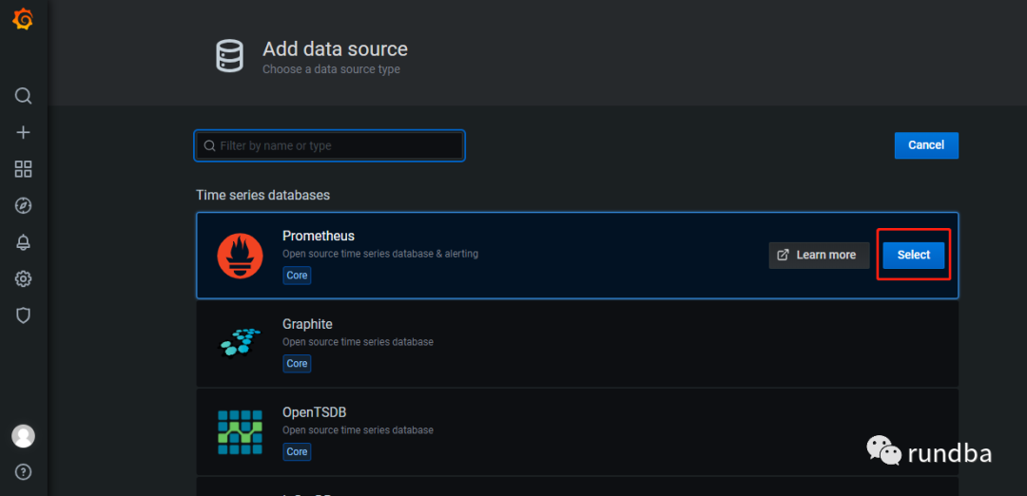This screenshot has height=496, width=1027.
Task: Open the Configuration gear icon
Action: 24,278
